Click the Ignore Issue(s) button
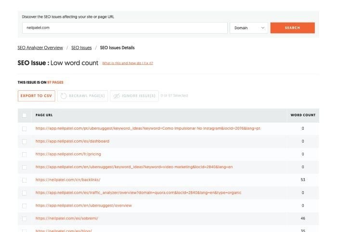 pos(134,96)
